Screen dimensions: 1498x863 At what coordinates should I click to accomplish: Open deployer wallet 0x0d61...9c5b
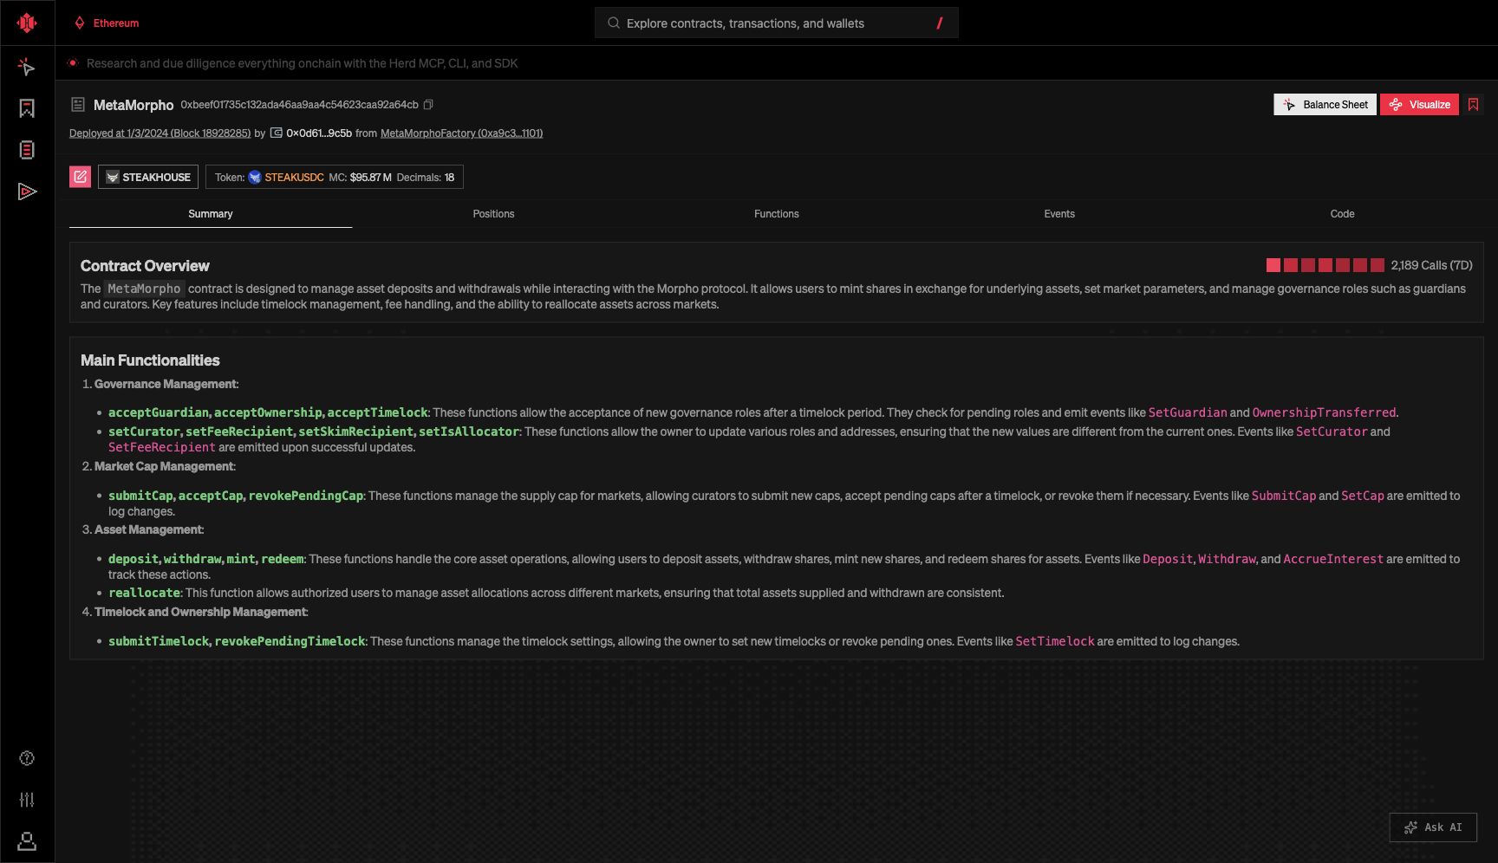(318, 133)
